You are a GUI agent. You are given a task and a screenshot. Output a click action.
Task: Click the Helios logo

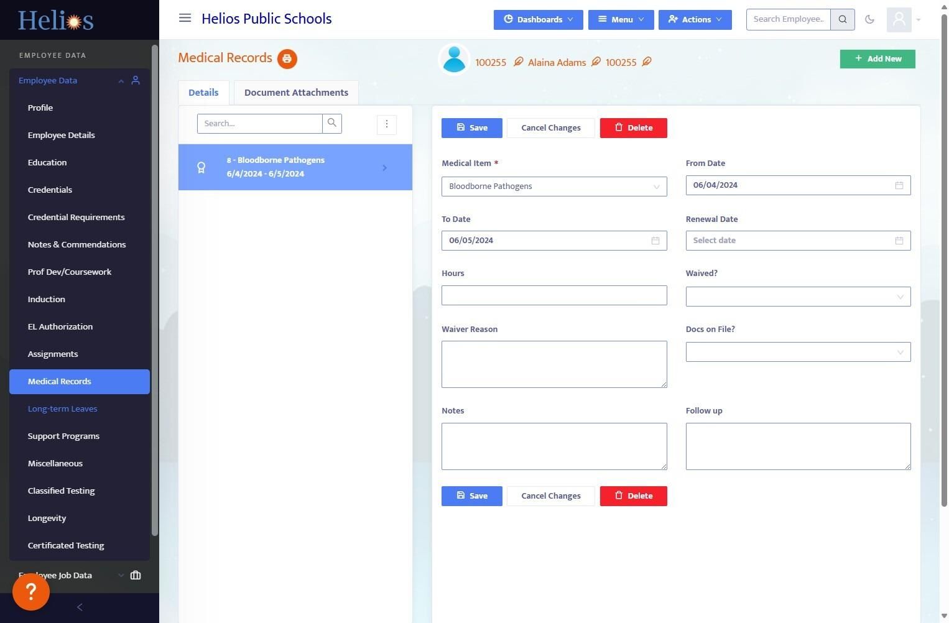[x=56, y=20]
